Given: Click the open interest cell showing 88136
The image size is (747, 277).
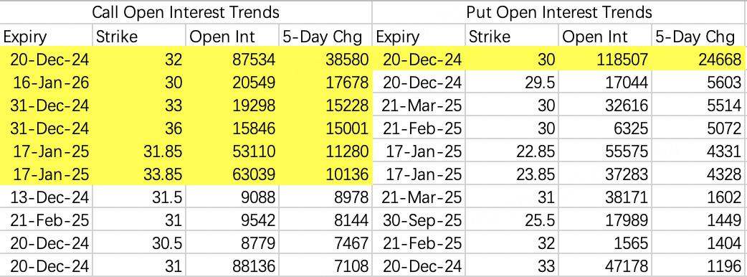Looking at the screenshot, I should coord(232,266).
